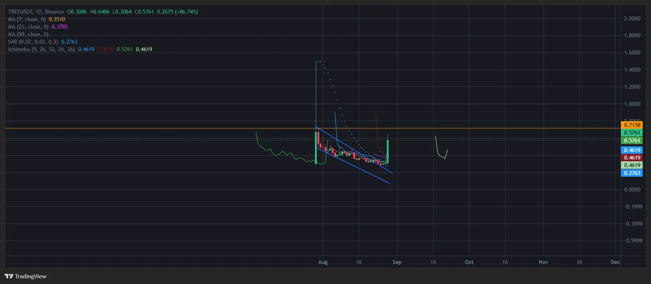
Task: Click the H0.6486 high value
Action: point(100,12)
